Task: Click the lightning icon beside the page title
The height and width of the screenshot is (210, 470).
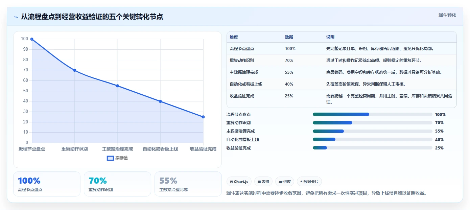Action: click(16, 17)
